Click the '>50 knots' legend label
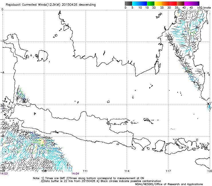 [204, 8]
